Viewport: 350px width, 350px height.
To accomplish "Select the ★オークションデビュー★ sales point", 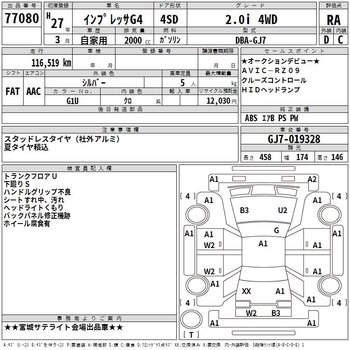I will pyautogui.click(x=280, y=61).
